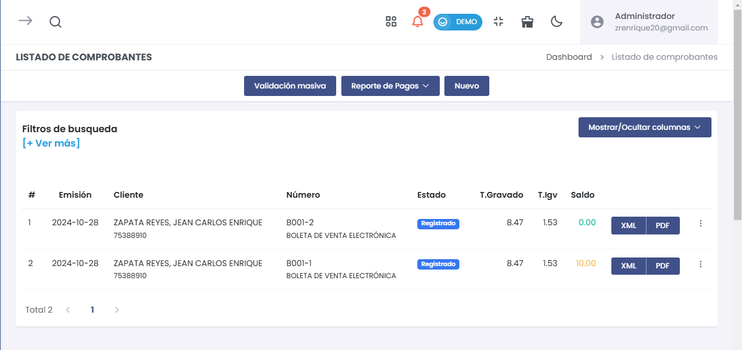The image size is (742, 350).
Task: Open the search magnifier icon
Action: tap(55, 22)
